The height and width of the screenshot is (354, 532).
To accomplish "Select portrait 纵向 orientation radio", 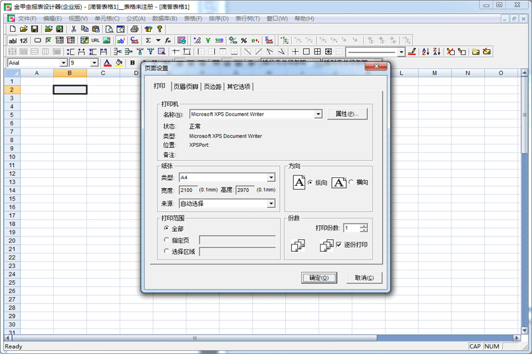I will (310, 182).
